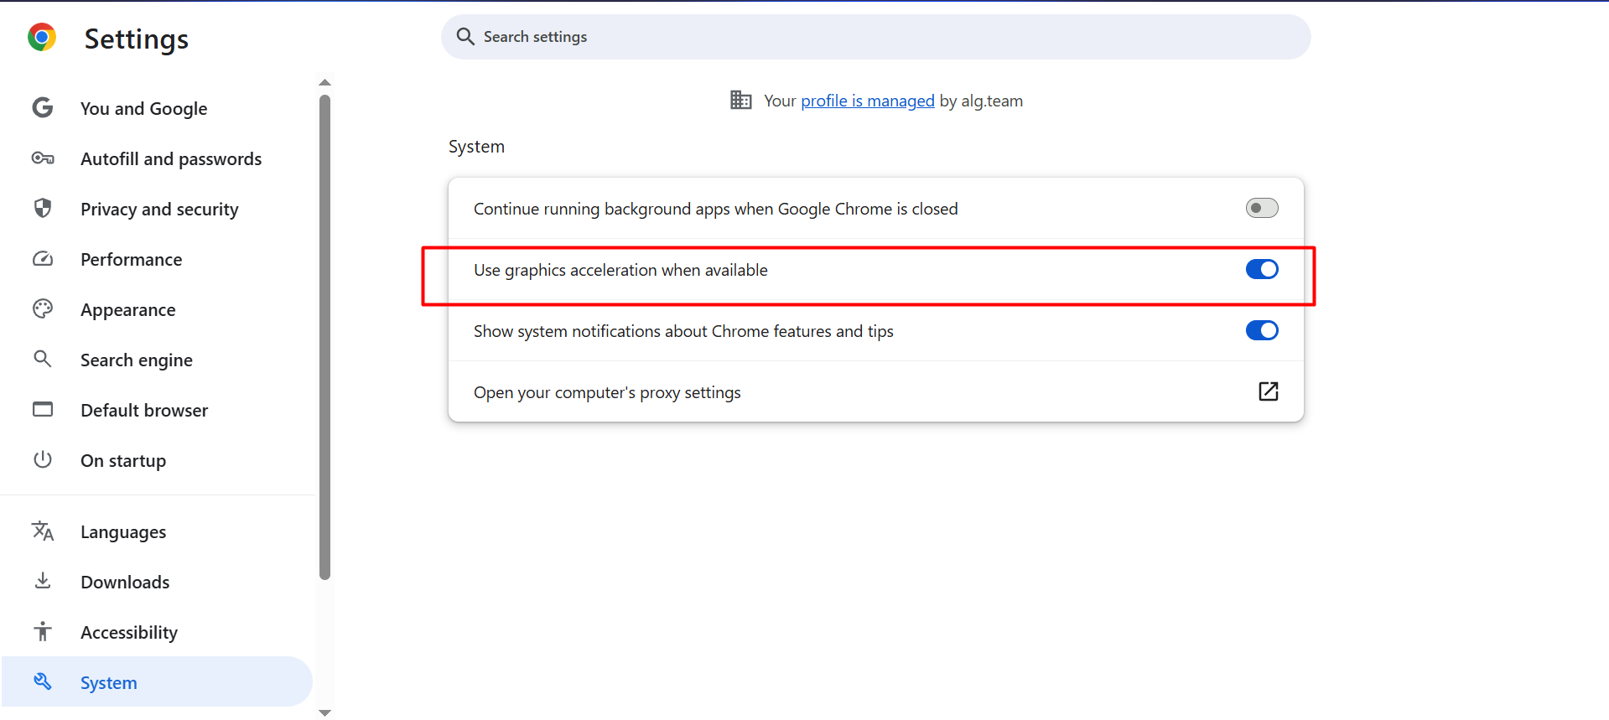Image resolution: width=1609 pixels, height=720 pixels.
Task: Enable background apps when Chrome is closed
Action: (x=1261, y=208)
